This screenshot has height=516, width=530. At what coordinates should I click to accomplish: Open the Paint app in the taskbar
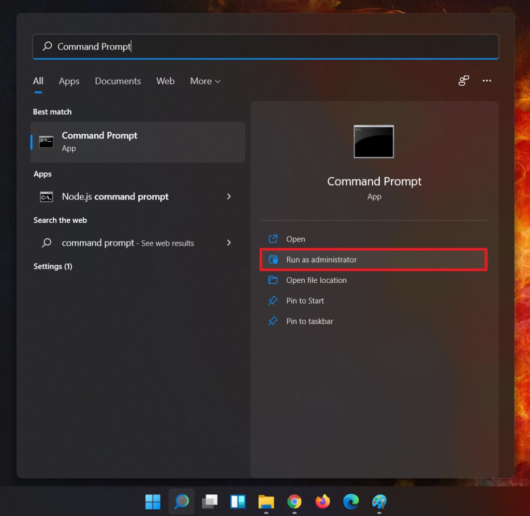point(379,502)
